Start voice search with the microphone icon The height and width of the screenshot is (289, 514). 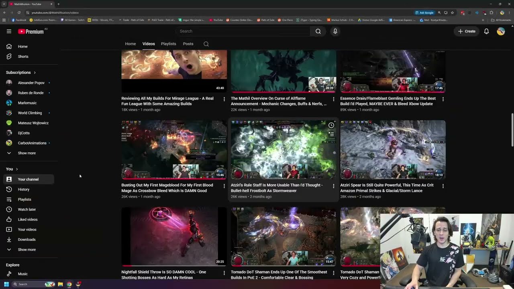[335, 31]
